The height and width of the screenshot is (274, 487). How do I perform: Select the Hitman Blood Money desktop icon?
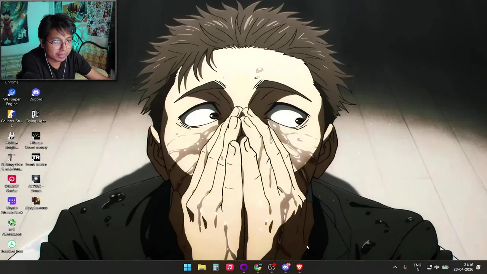coord(36,140)
